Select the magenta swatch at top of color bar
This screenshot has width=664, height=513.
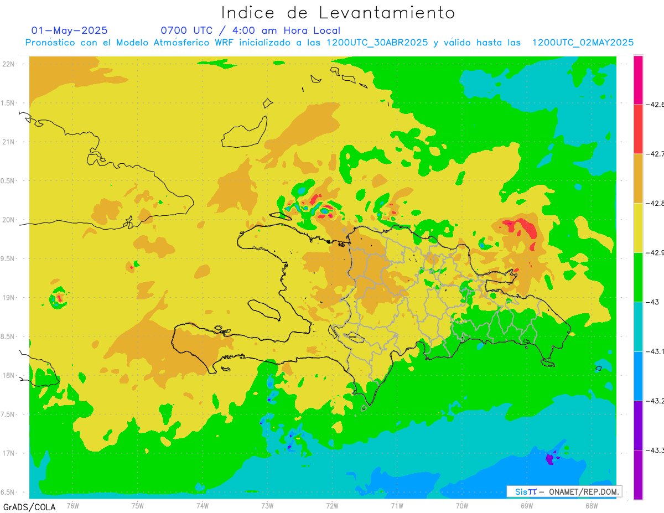coord(638,80)
